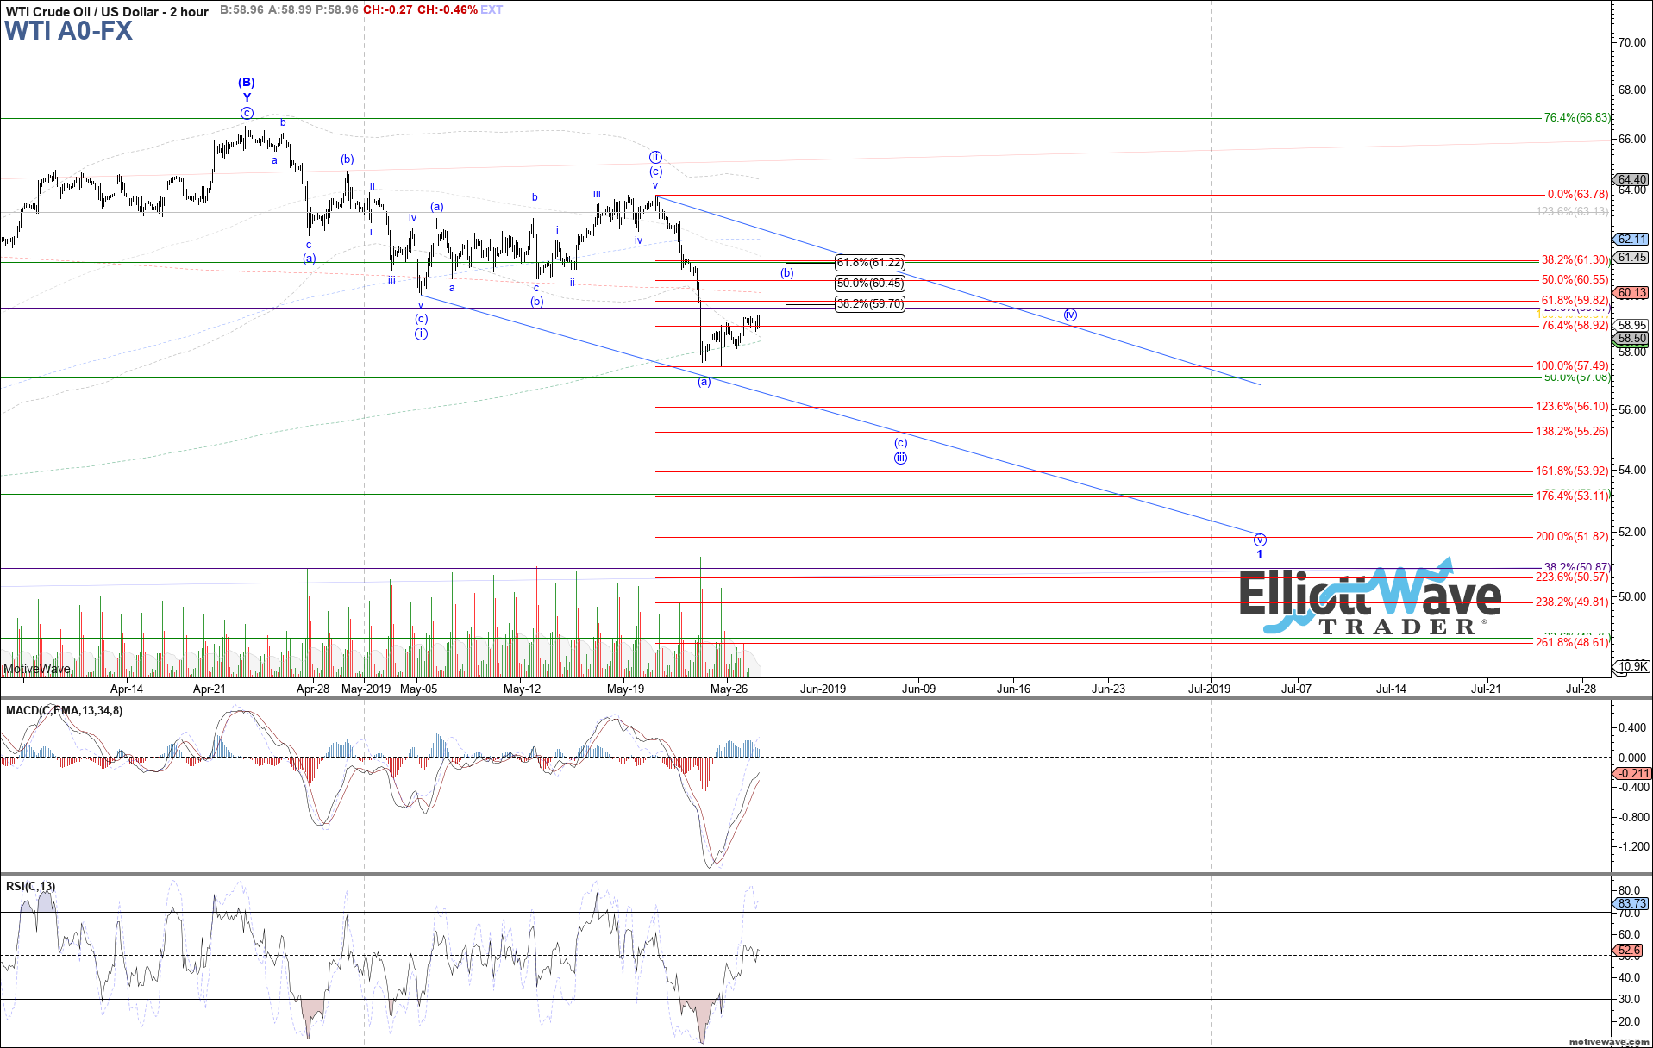
Task: Click the -0.211 MACD value tag
Action: (x=1631, y=773)
